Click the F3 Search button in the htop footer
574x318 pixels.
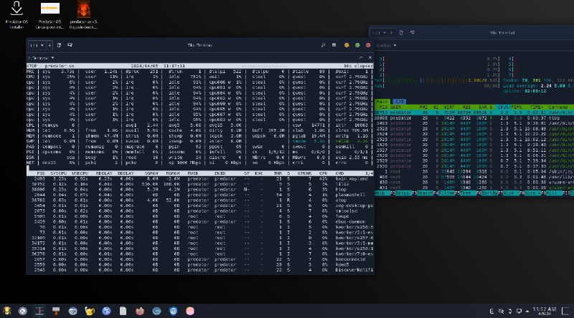click(x=423, y=193)
